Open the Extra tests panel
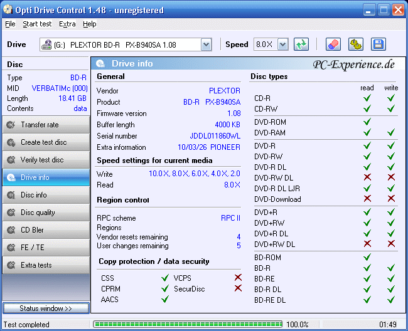This screenshot has height=331, width=408. tap(45, 265)
